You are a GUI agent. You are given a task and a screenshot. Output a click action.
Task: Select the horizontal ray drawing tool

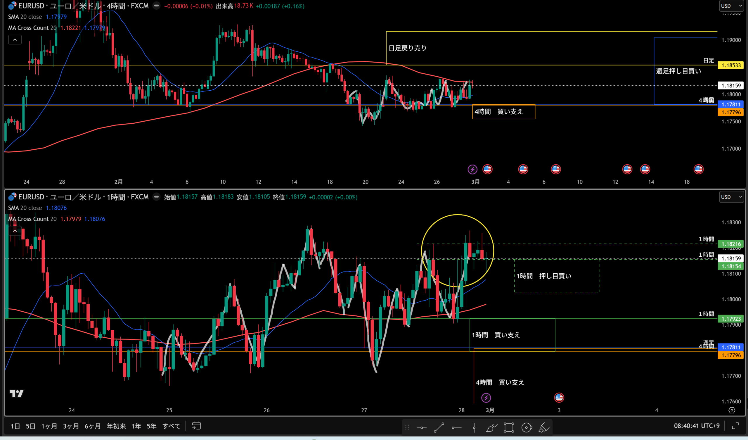coord(456,428)
